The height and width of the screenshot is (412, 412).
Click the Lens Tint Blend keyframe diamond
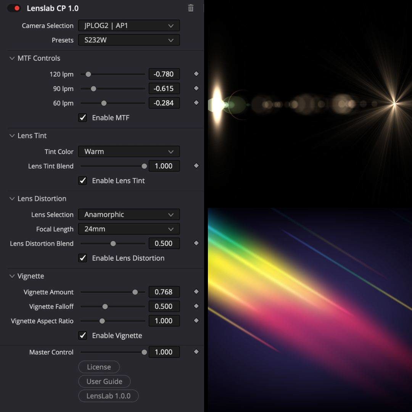(x=196, y=166)
